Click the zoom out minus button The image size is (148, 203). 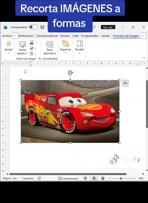109,178
